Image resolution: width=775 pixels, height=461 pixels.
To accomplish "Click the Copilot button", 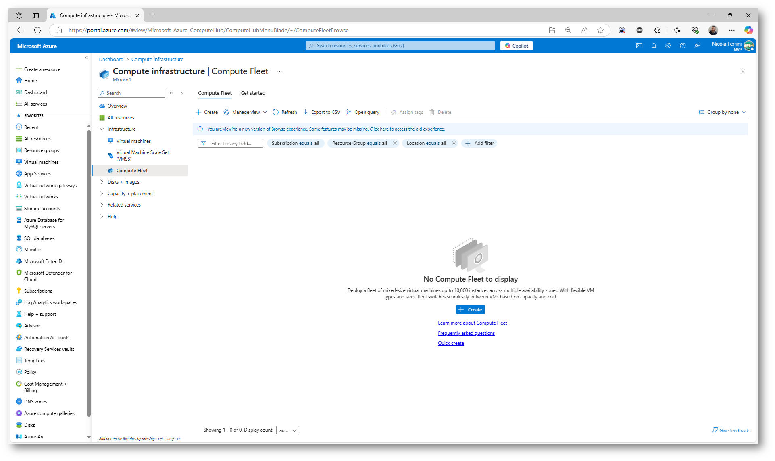I will [x=517, y=46].
